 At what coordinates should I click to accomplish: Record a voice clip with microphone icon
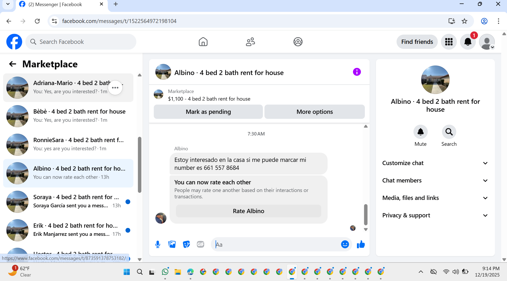pos(158,244)
